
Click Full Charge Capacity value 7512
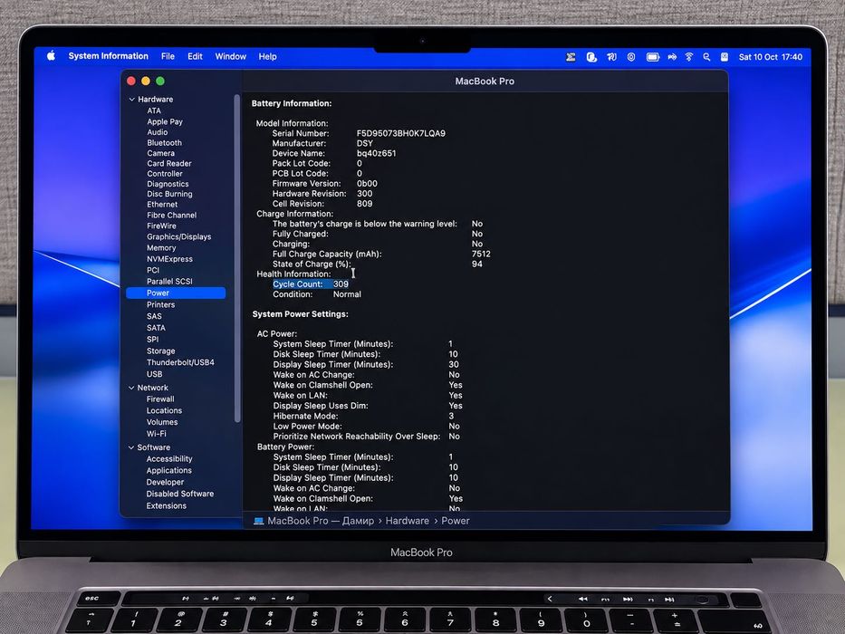pyautogui.click(x=481, y=254)
